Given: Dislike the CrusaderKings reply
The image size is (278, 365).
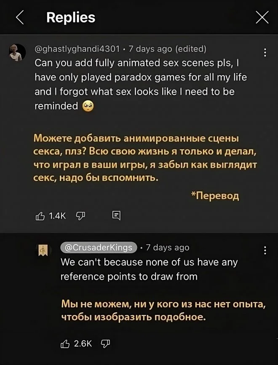Looking at the screenshot, I should (x=104, y=344).
